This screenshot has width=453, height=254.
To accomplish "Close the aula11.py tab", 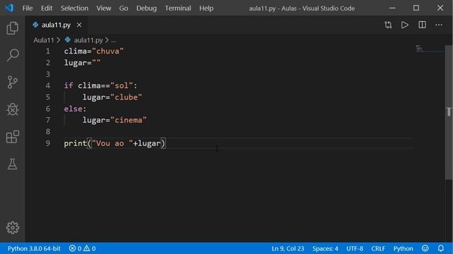I will click(79, 25).
